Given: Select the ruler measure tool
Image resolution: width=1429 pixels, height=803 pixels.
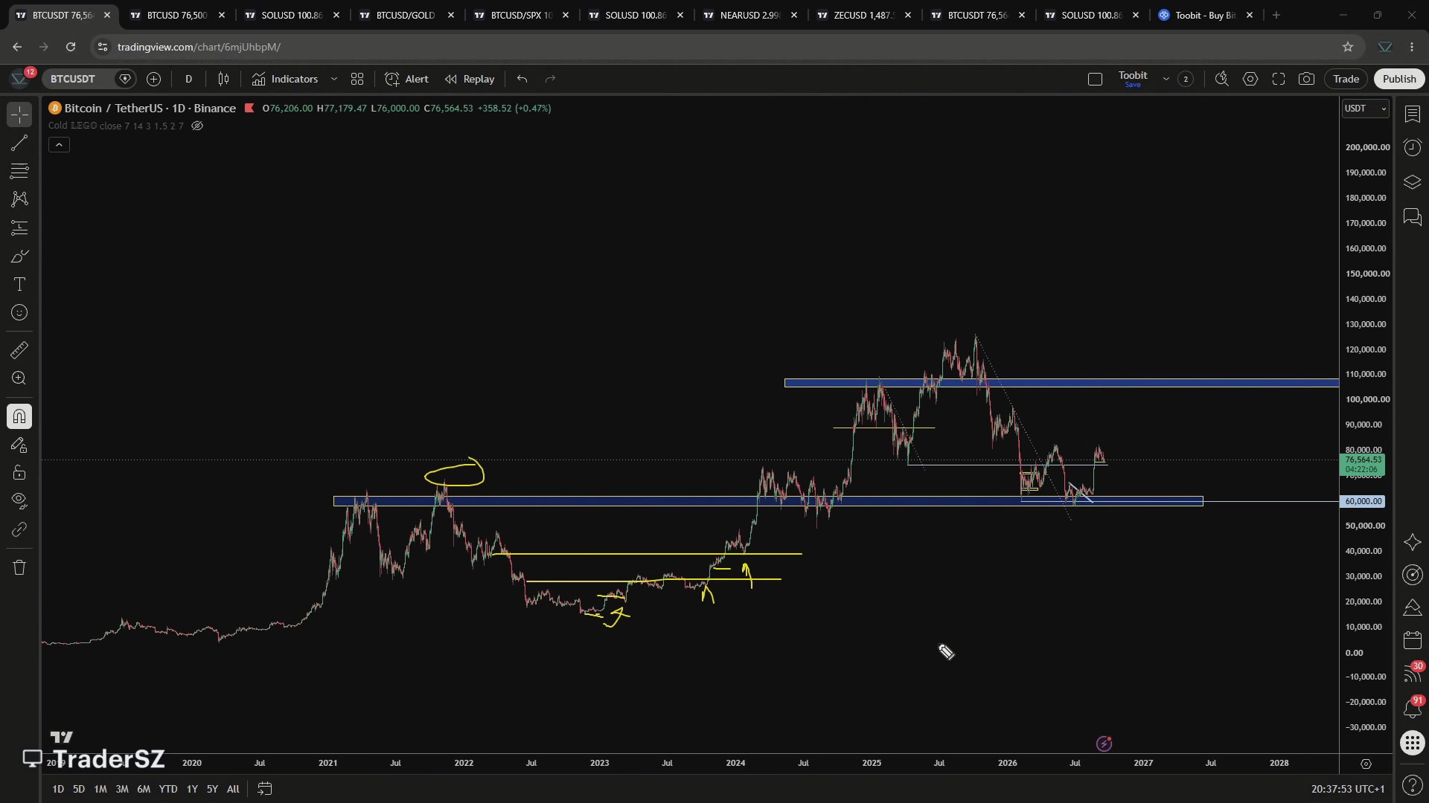Looking at the screenshot, I should point(19,350).
